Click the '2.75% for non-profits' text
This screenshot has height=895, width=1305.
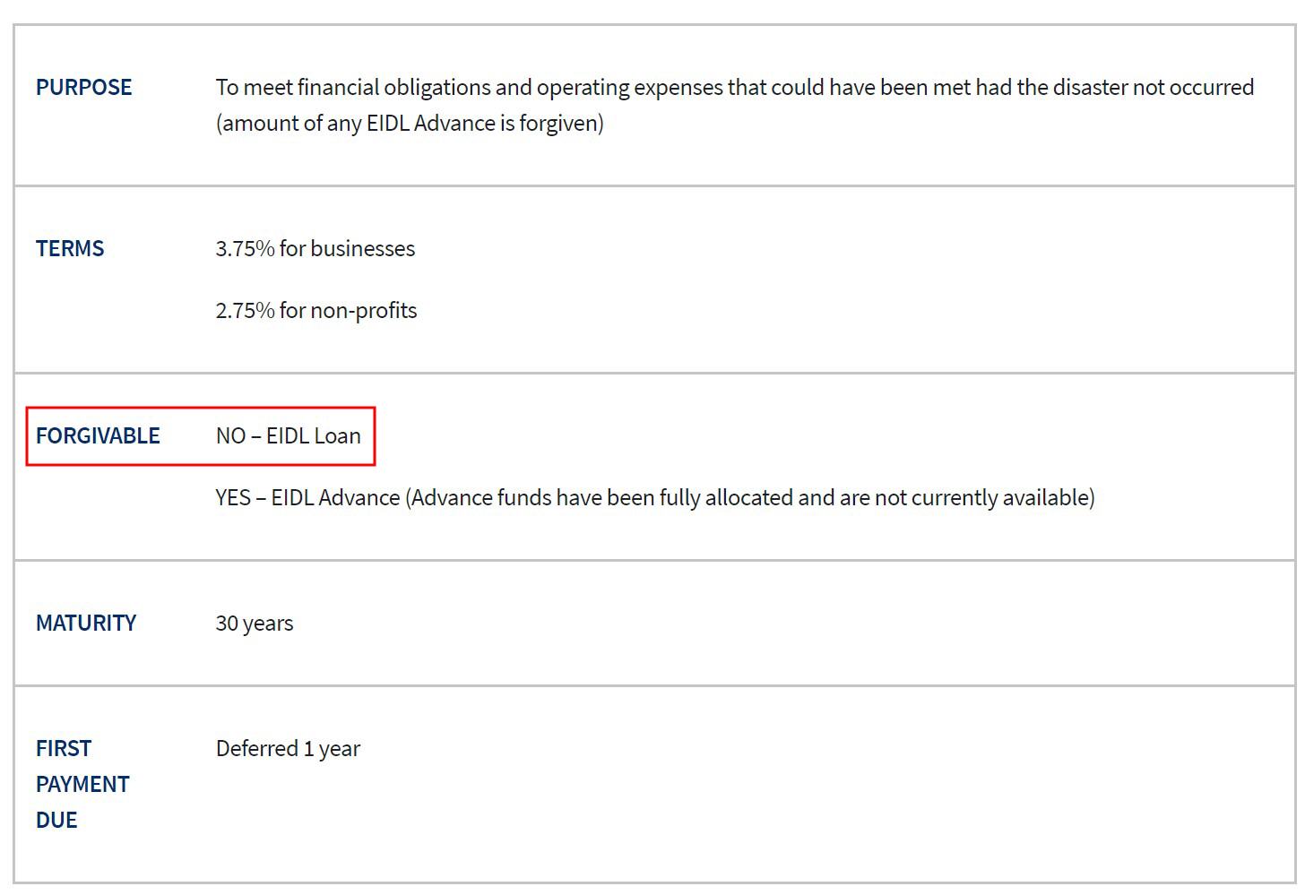click(316, 310)
